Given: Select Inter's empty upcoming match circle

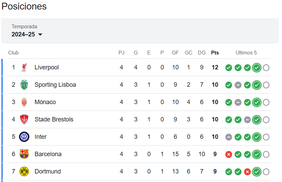Looking at the screenshot, I should click(x=266, y=137).
